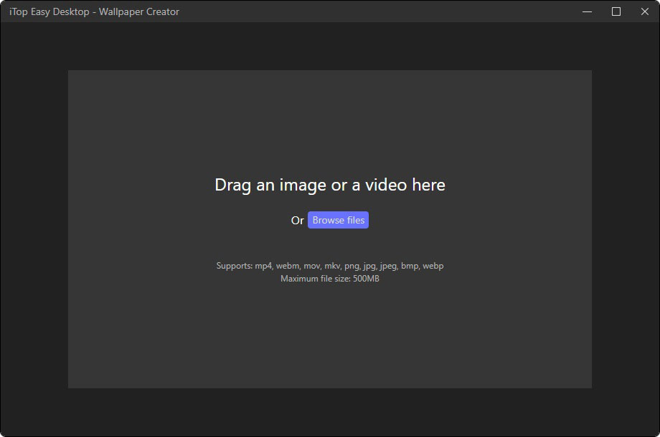The image size is (660, 437).
Task: Click the 'Drag an image or a video here' heading
Action: point(330,185)
